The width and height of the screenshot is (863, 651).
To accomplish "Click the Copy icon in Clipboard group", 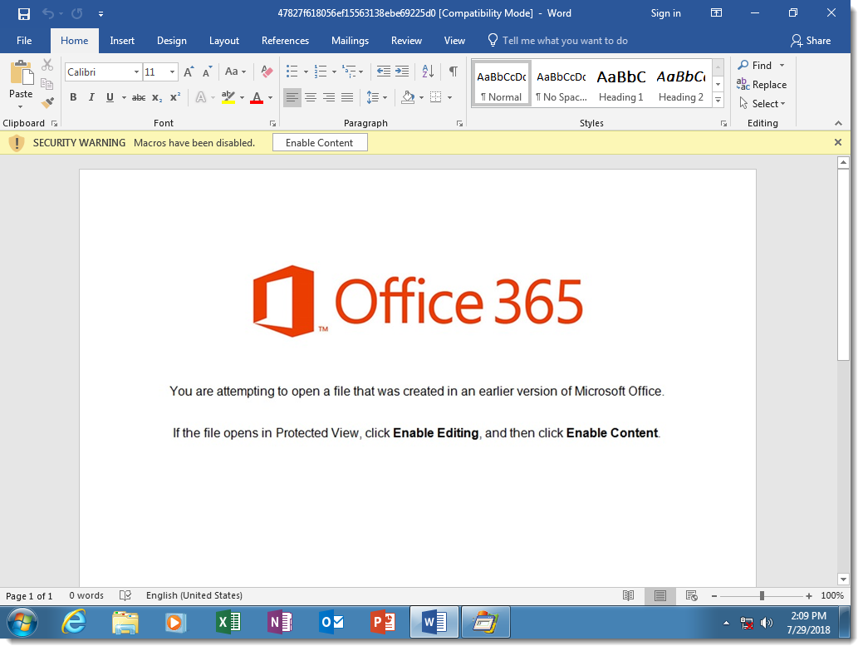I will pyautogui.click(x=47, y=84).
